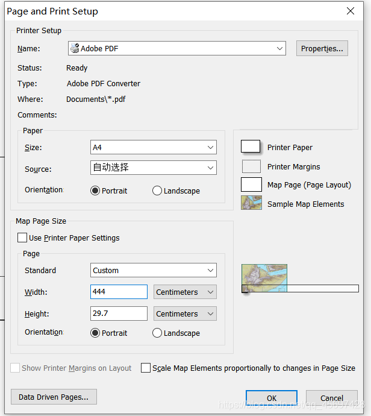Screen dimensions: 371x416
Task: Click the map preview thumbnail
Action: pos(264,277)
